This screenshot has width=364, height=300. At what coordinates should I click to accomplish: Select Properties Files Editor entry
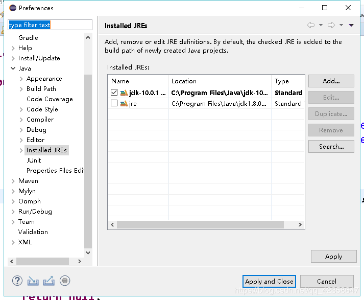tap(55, 171)
